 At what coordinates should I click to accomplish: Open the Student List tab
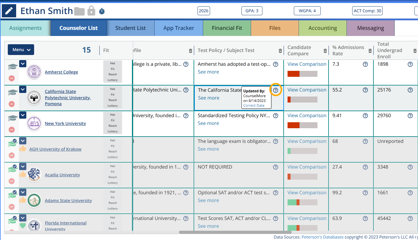(x=130, y=28)
